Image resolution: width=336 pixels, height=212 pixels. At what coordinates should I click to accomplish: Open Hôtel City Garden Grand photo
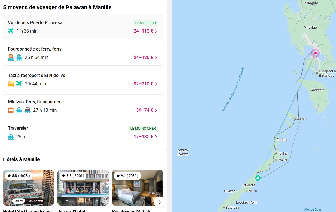pos(28,188)
